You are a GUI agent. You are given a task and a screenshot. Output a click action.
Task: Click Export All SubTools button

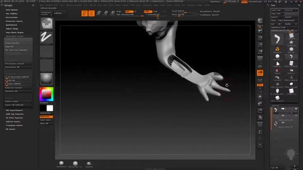(18, 105)
